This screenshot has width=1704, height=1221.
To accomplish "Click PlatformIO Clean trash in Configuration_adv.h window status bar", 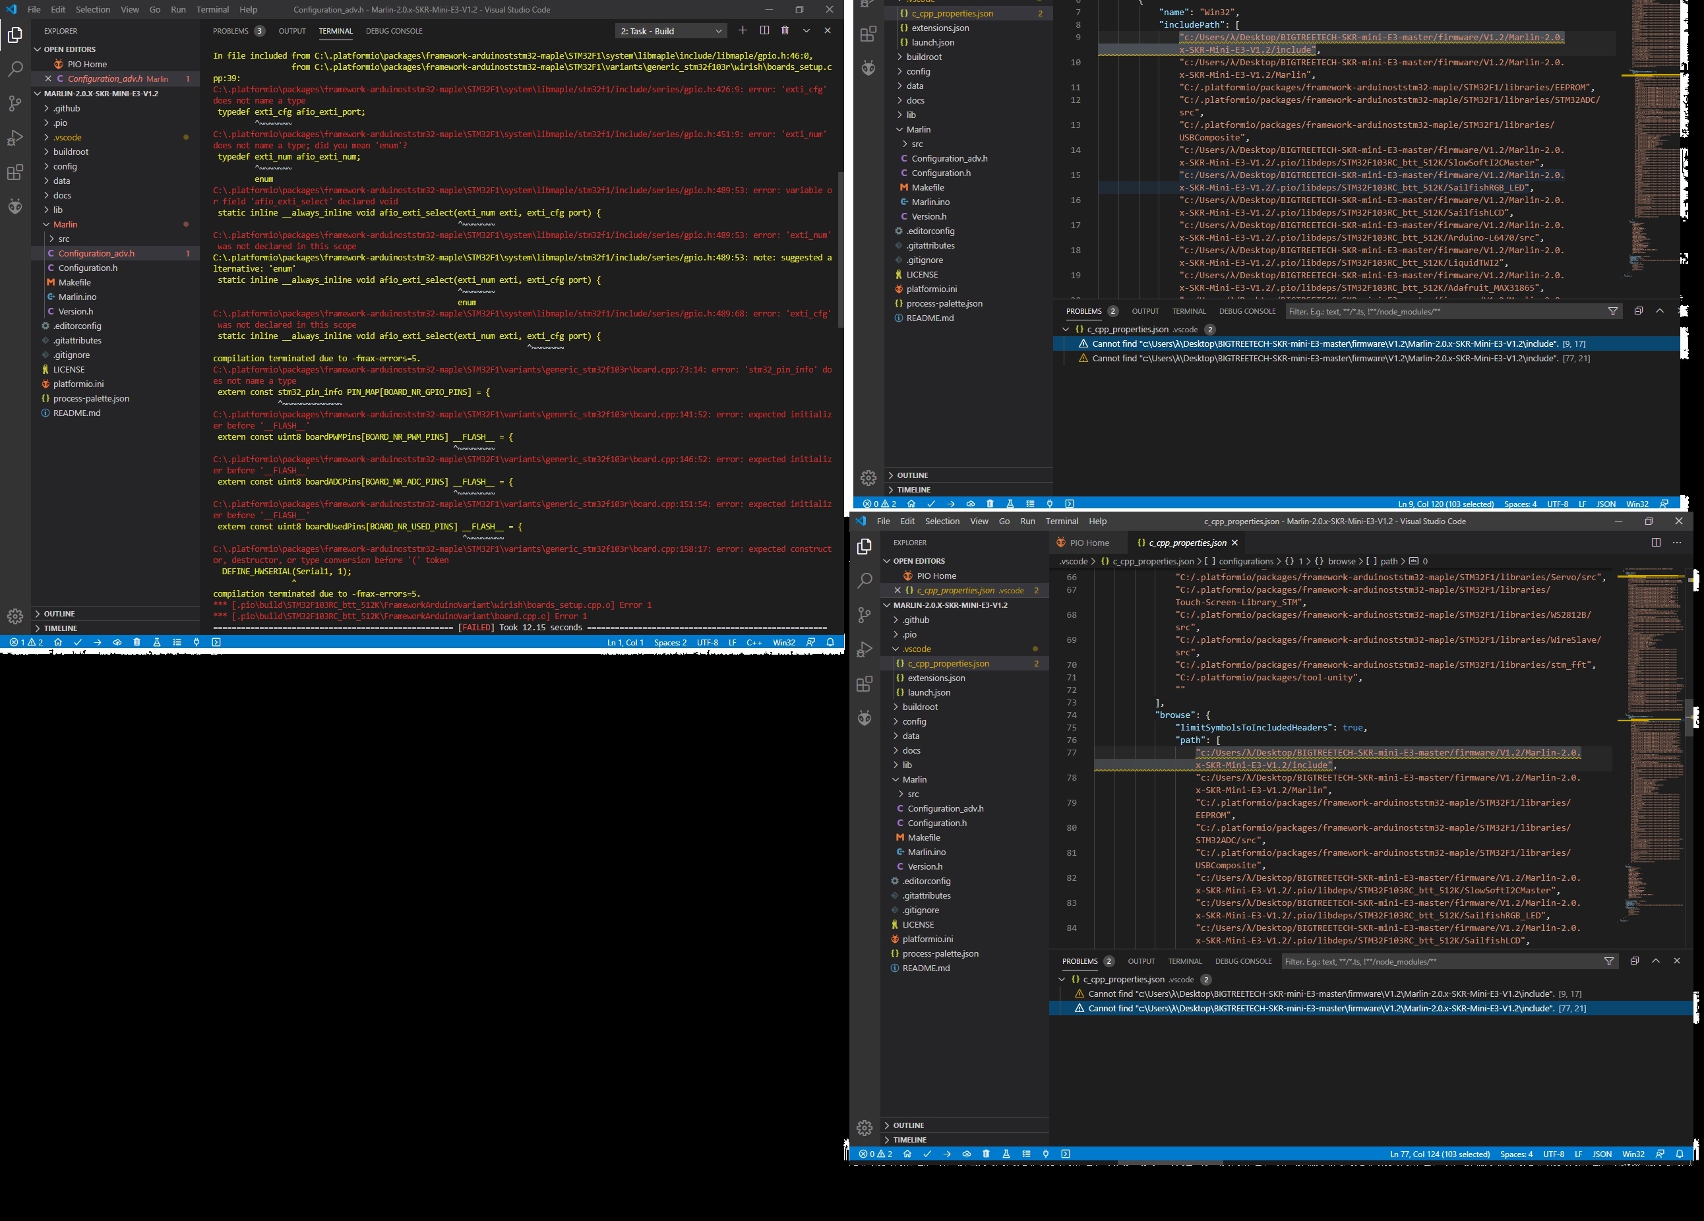I will 137,642.
